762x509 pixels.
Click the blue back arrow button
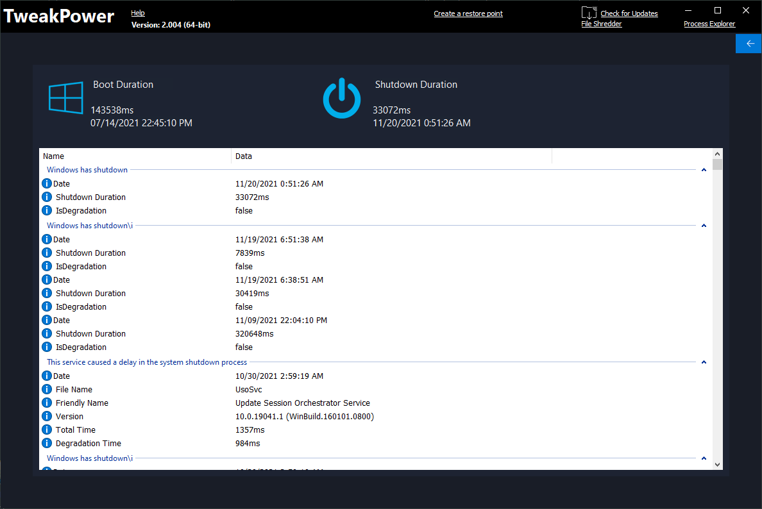point(749,44)
